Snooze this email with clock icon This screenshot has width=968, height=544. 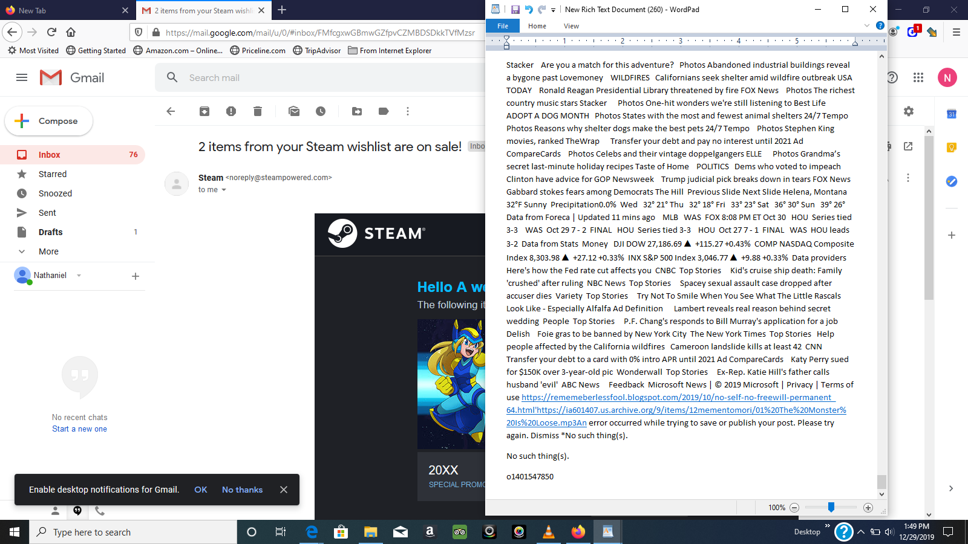pos(321,111)
